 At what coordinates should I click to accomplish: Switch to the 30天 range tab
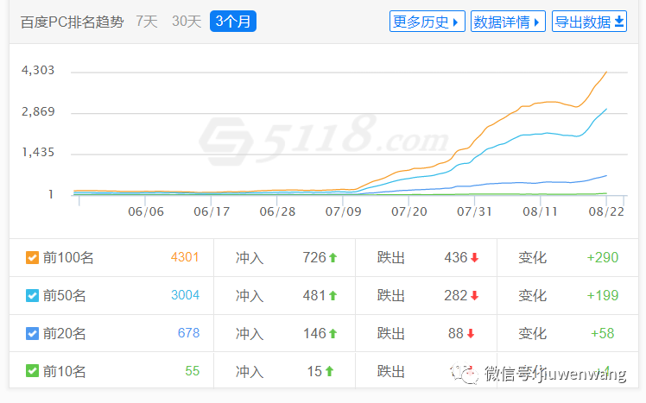pyautogui.click(x=187, y=22)
